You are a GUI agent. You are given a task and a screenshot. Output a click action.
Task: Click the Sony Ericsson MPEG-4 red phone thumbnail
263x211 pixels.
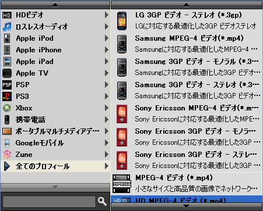click(122, 114)
